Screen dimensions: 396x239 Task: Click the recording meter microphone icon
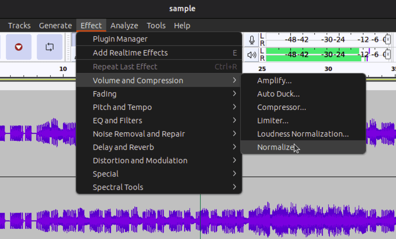click(251, 40)
